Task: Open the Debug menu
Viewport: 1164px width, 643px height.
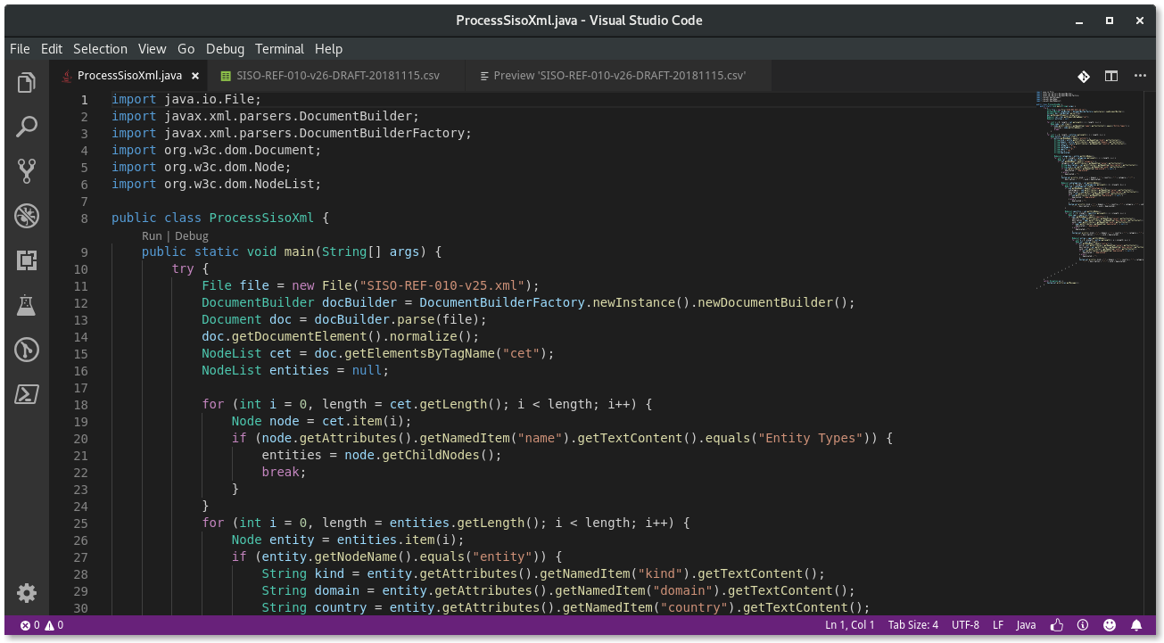Action: (225, 49)
